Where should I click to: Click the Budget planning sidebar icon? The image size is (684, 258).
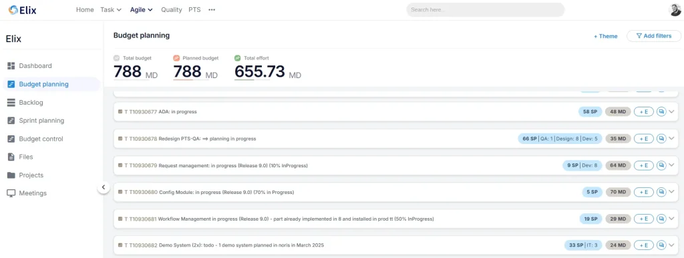click(11, 84)
